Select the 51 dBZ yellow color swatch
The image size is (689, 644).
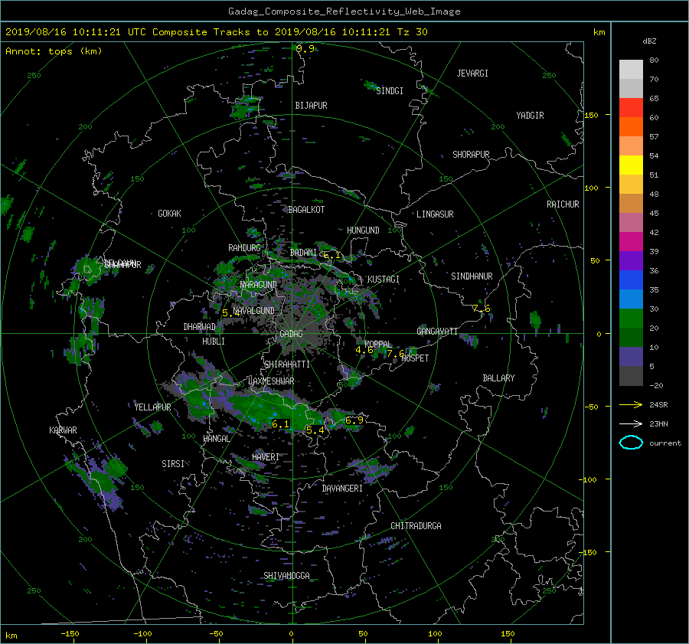click(x=631, y=165)
